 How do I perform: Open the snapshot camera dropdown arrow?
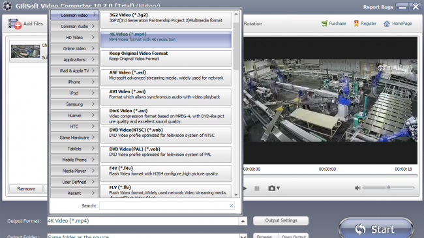(279, 188)
